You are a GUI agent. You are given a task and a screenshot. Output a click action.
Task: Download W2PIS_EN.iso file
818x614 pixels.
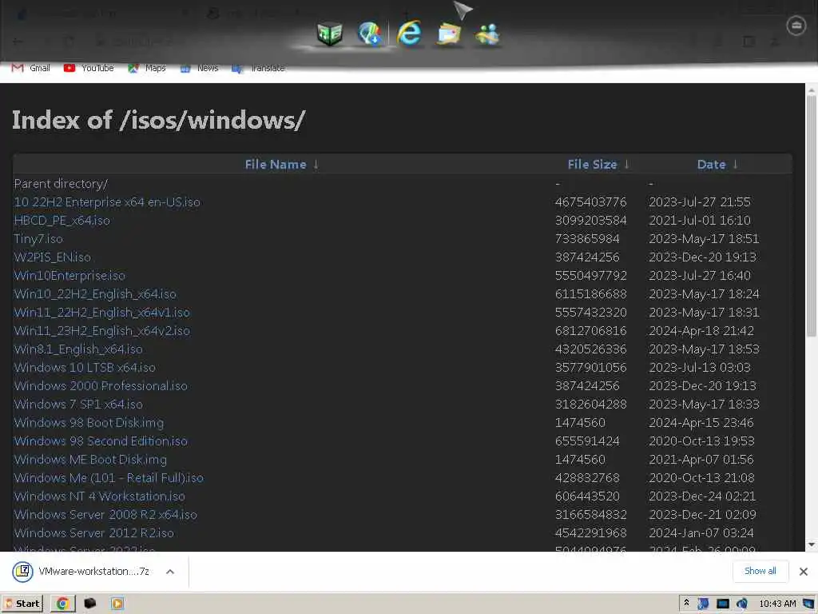point(52,257)
